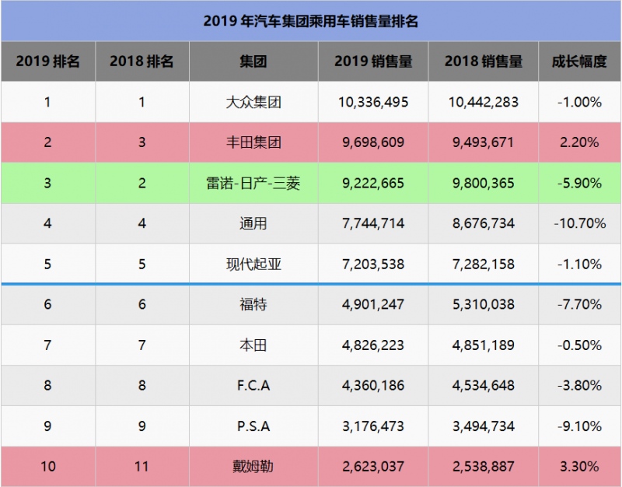The width and height of the screenshot is (622, 487).
Task: Select the growth value "-0.50%"
Action: [579, 345]
